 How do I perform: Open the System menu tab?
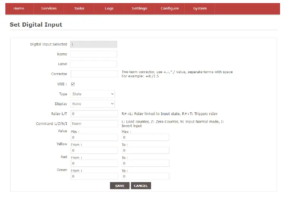tap(200, 8)
